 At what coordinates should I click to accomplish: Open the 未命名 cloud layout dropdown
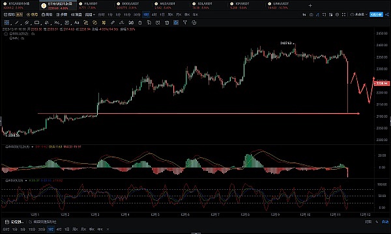coord(359,15)
